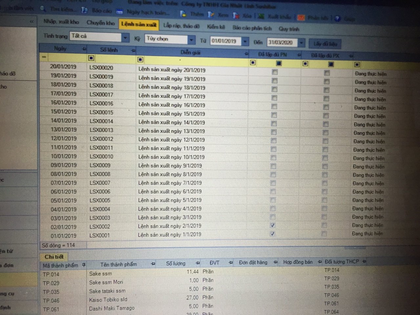Select the Chi tiết tab
420x315 pixels.
(54, 257)
